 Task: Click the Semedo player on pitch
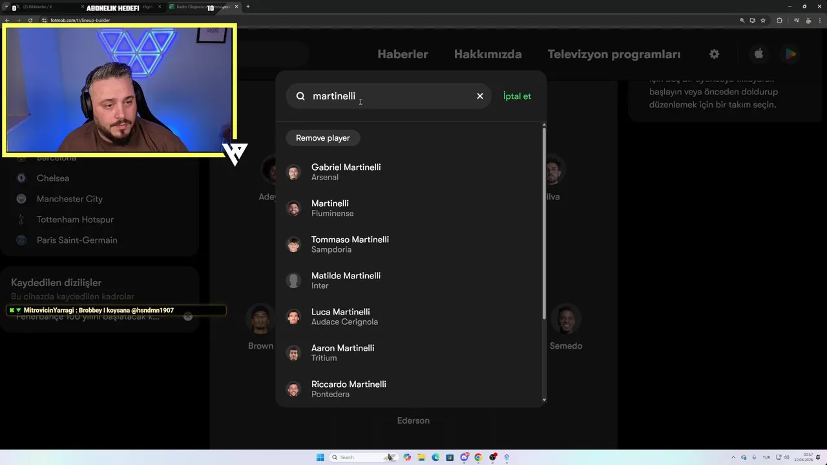coord(566,327)
